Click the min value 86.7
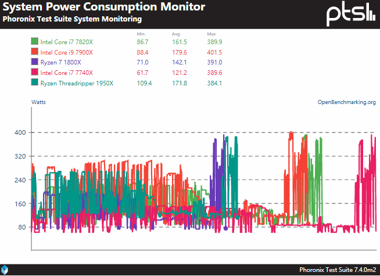Viewport: 380px width, 276px height. click(142, 42)
